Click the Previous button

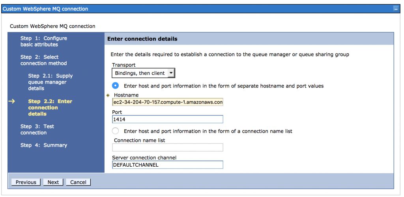pos(26,182)
